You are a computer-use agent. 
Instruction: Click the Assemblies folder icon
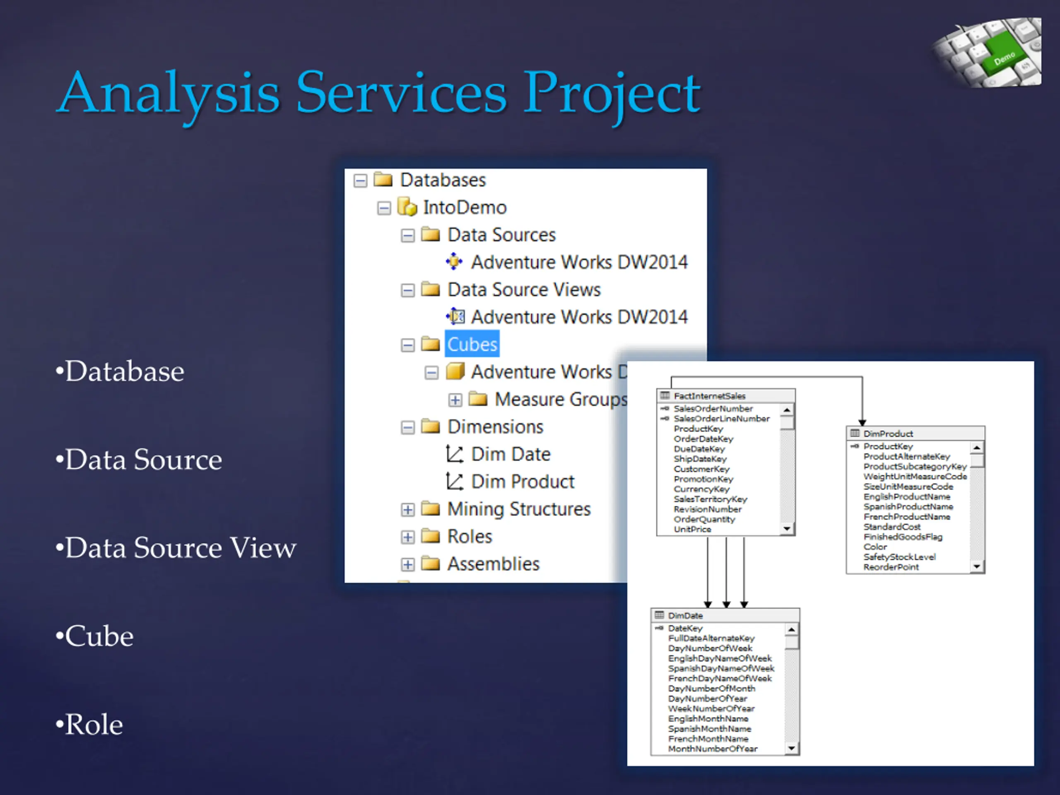[430, 564]
